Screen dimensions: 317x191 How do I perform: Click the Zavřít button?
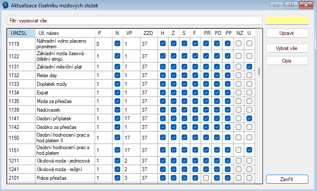[x=287, y=179]
